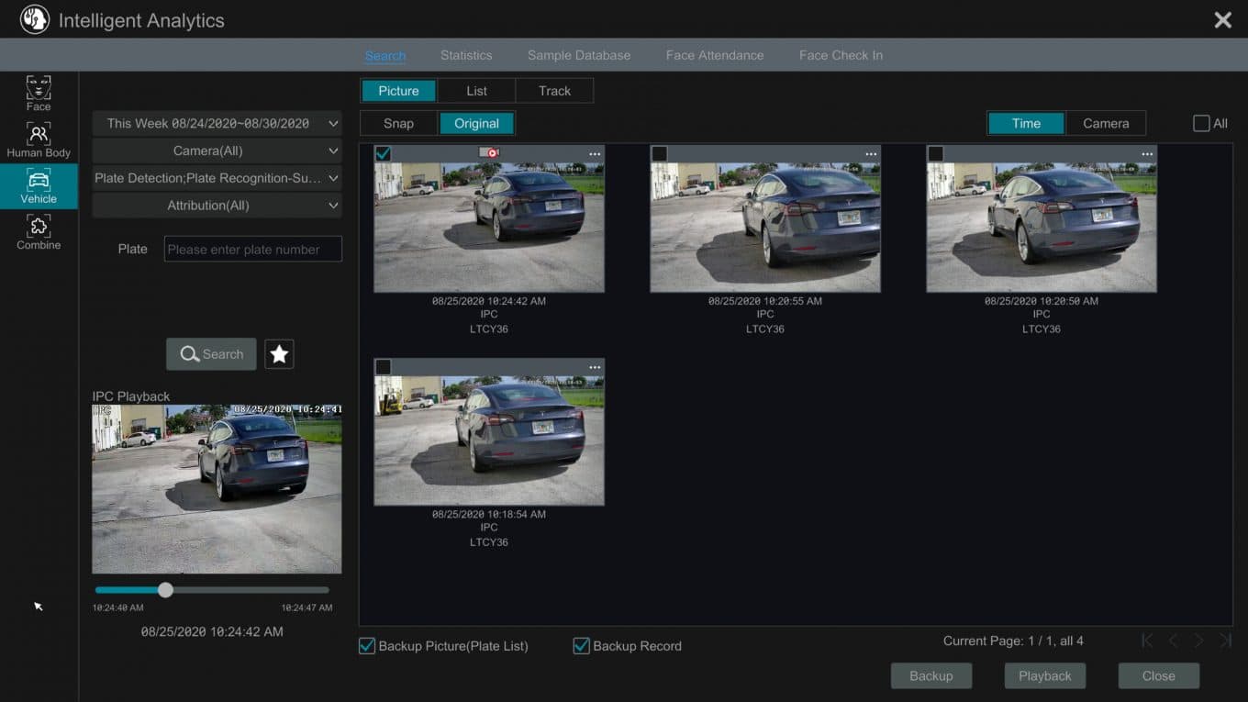Viewport: 1248px width, 702px height.
Task: Open the Human Body analytics section
Action: (39, 140)
